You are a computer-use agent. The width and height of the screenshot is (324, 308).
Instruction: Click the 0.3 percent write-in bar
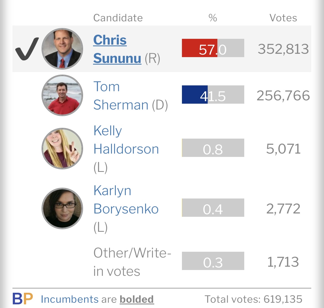[x=213, y=261]
